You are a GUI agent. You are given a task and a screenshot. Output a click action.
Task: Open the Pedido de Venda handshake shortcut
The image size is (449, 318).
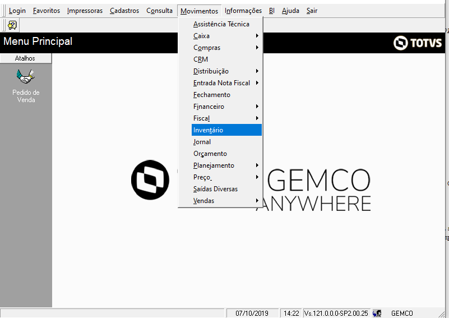25,76
